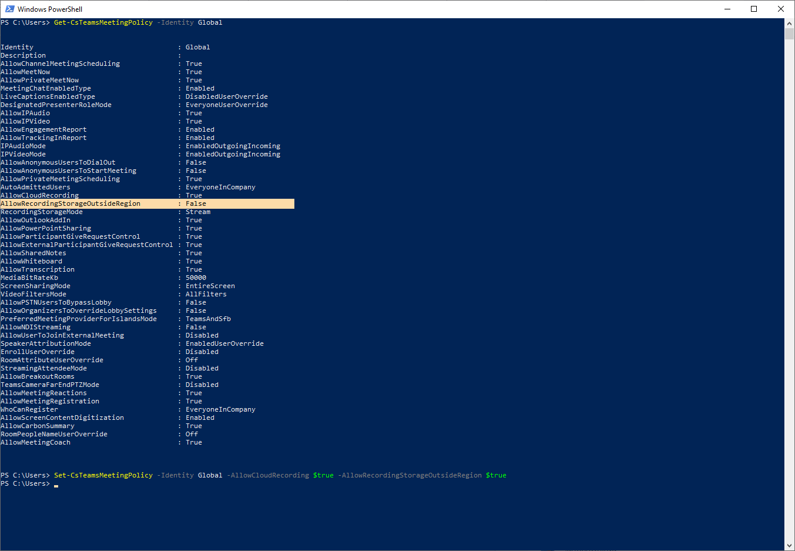Maximize the PowerShell window

tap(754, 9)
